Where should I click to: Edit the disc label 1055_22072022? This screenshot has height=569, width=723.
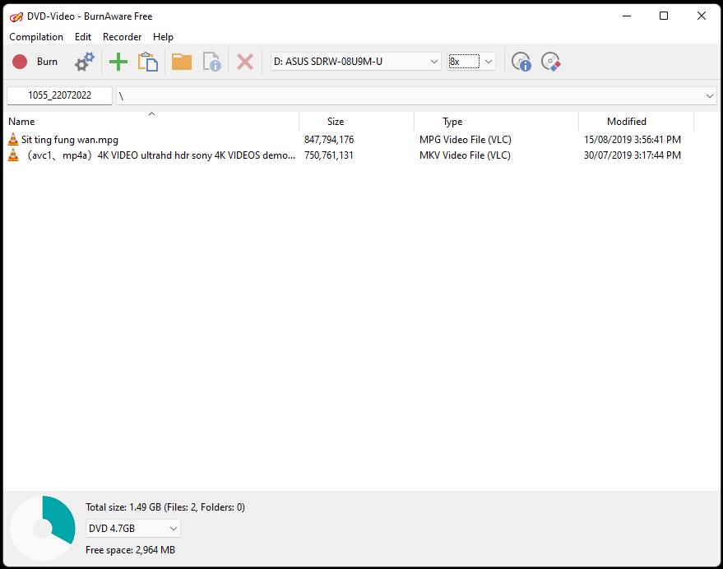(x=58, y=95)
